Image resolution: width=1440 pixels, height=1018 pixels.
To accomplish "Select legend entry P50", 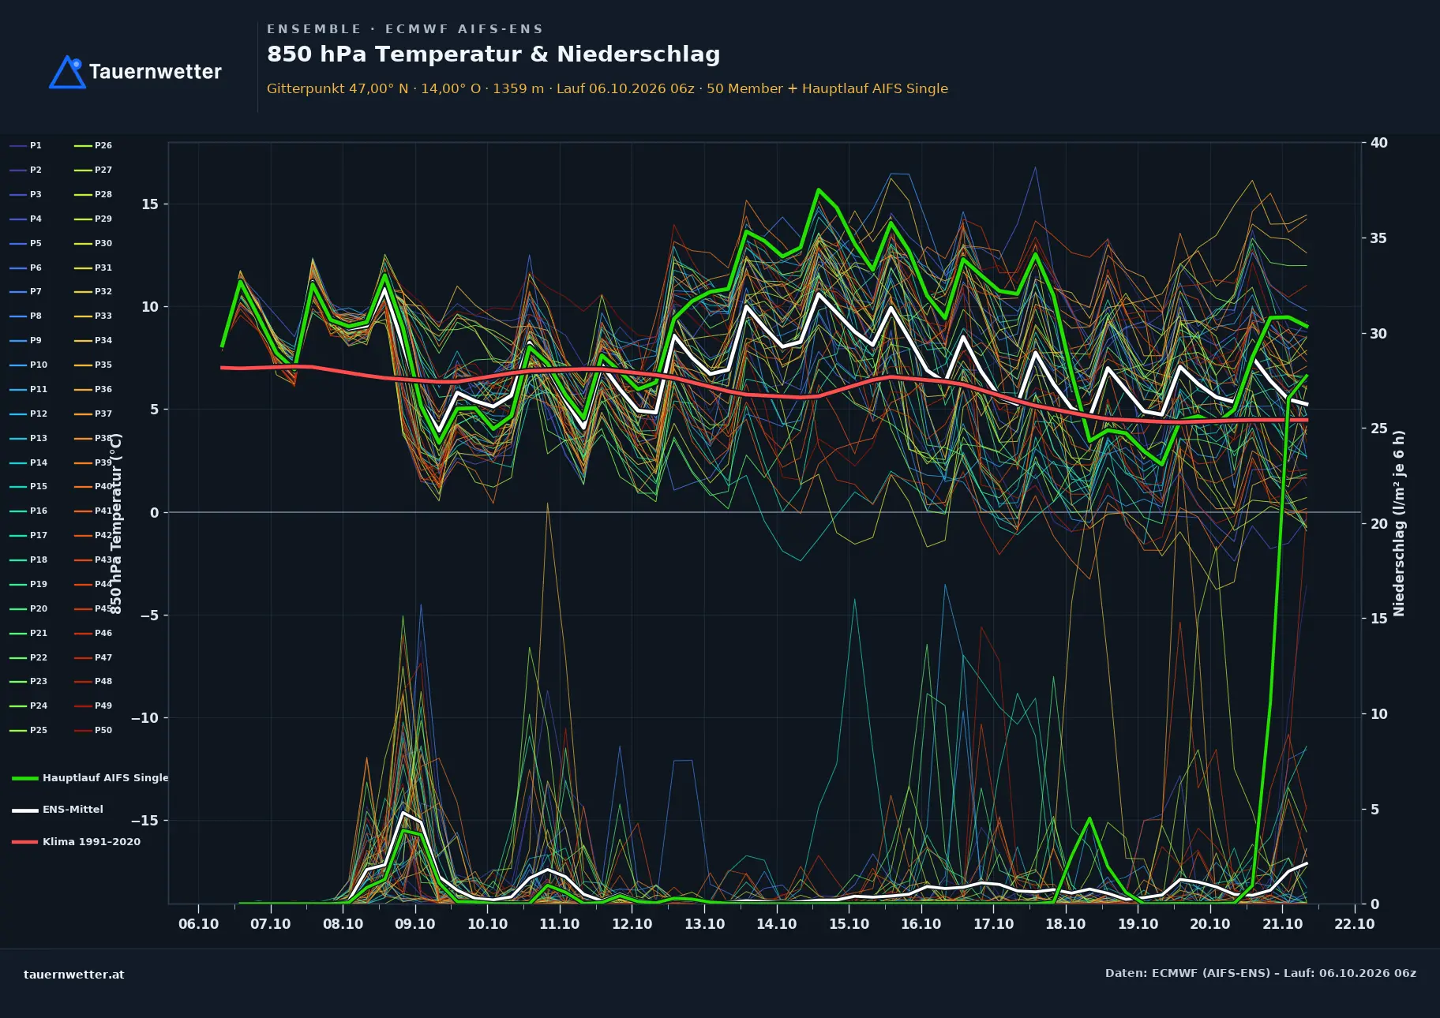I will point(93,731).
